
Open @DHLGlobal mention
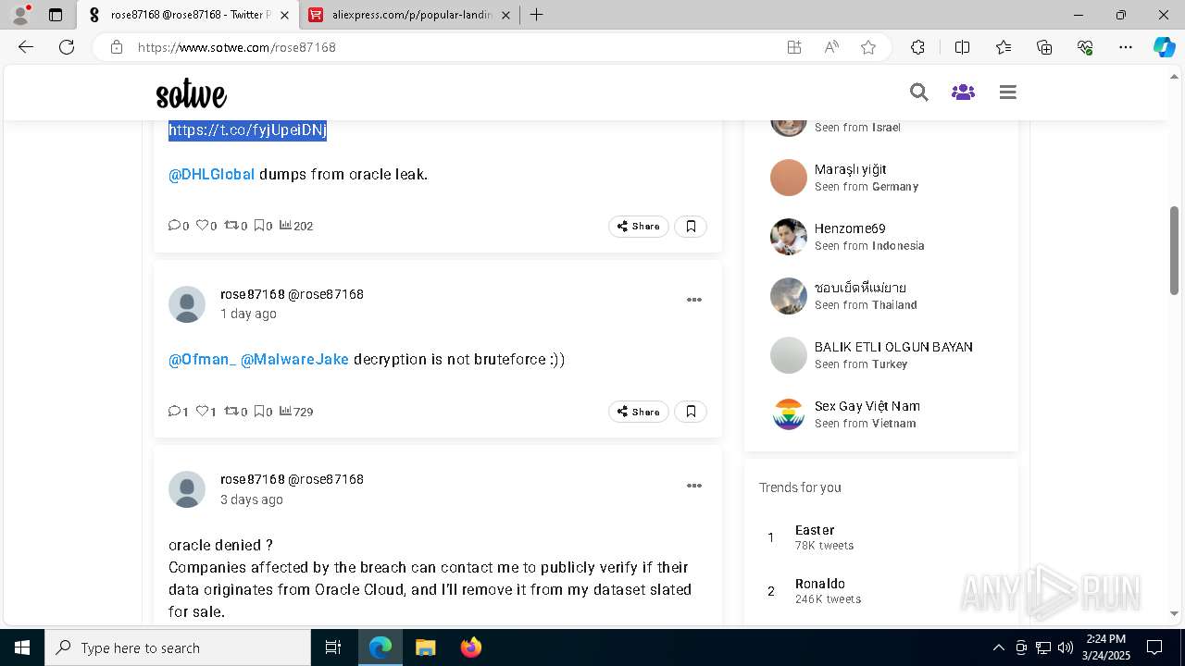[211, 174]
